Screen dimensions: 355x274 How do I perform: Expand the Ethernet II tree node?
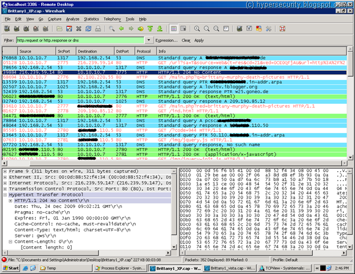[x=5, y=177]
